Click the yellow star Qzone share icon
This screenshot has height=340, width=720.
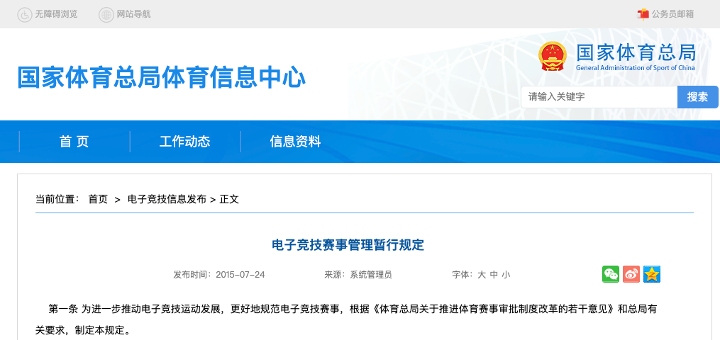[x=652, y=274]
